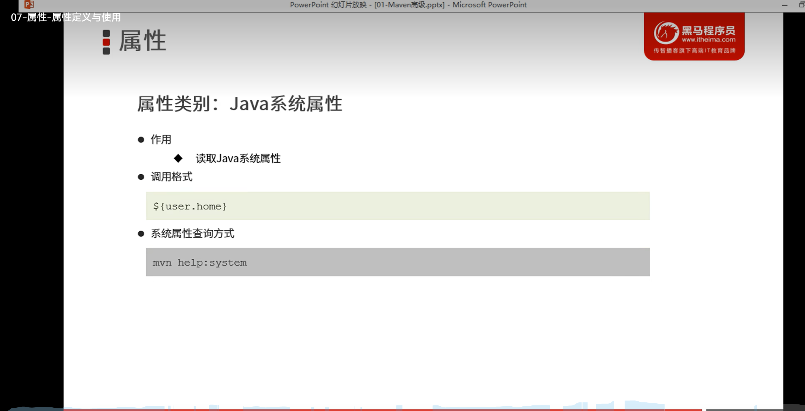The height and width of the screenshot is (411, 805).
Task: Click the round bullet next to 调用格式
Action: (x=141, y=177)
